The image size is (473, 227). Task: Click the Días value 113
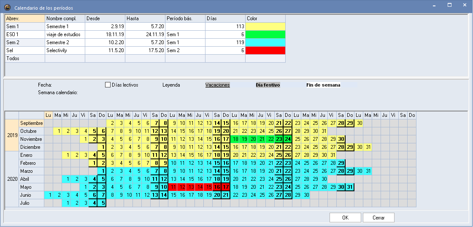click(225, 26)
